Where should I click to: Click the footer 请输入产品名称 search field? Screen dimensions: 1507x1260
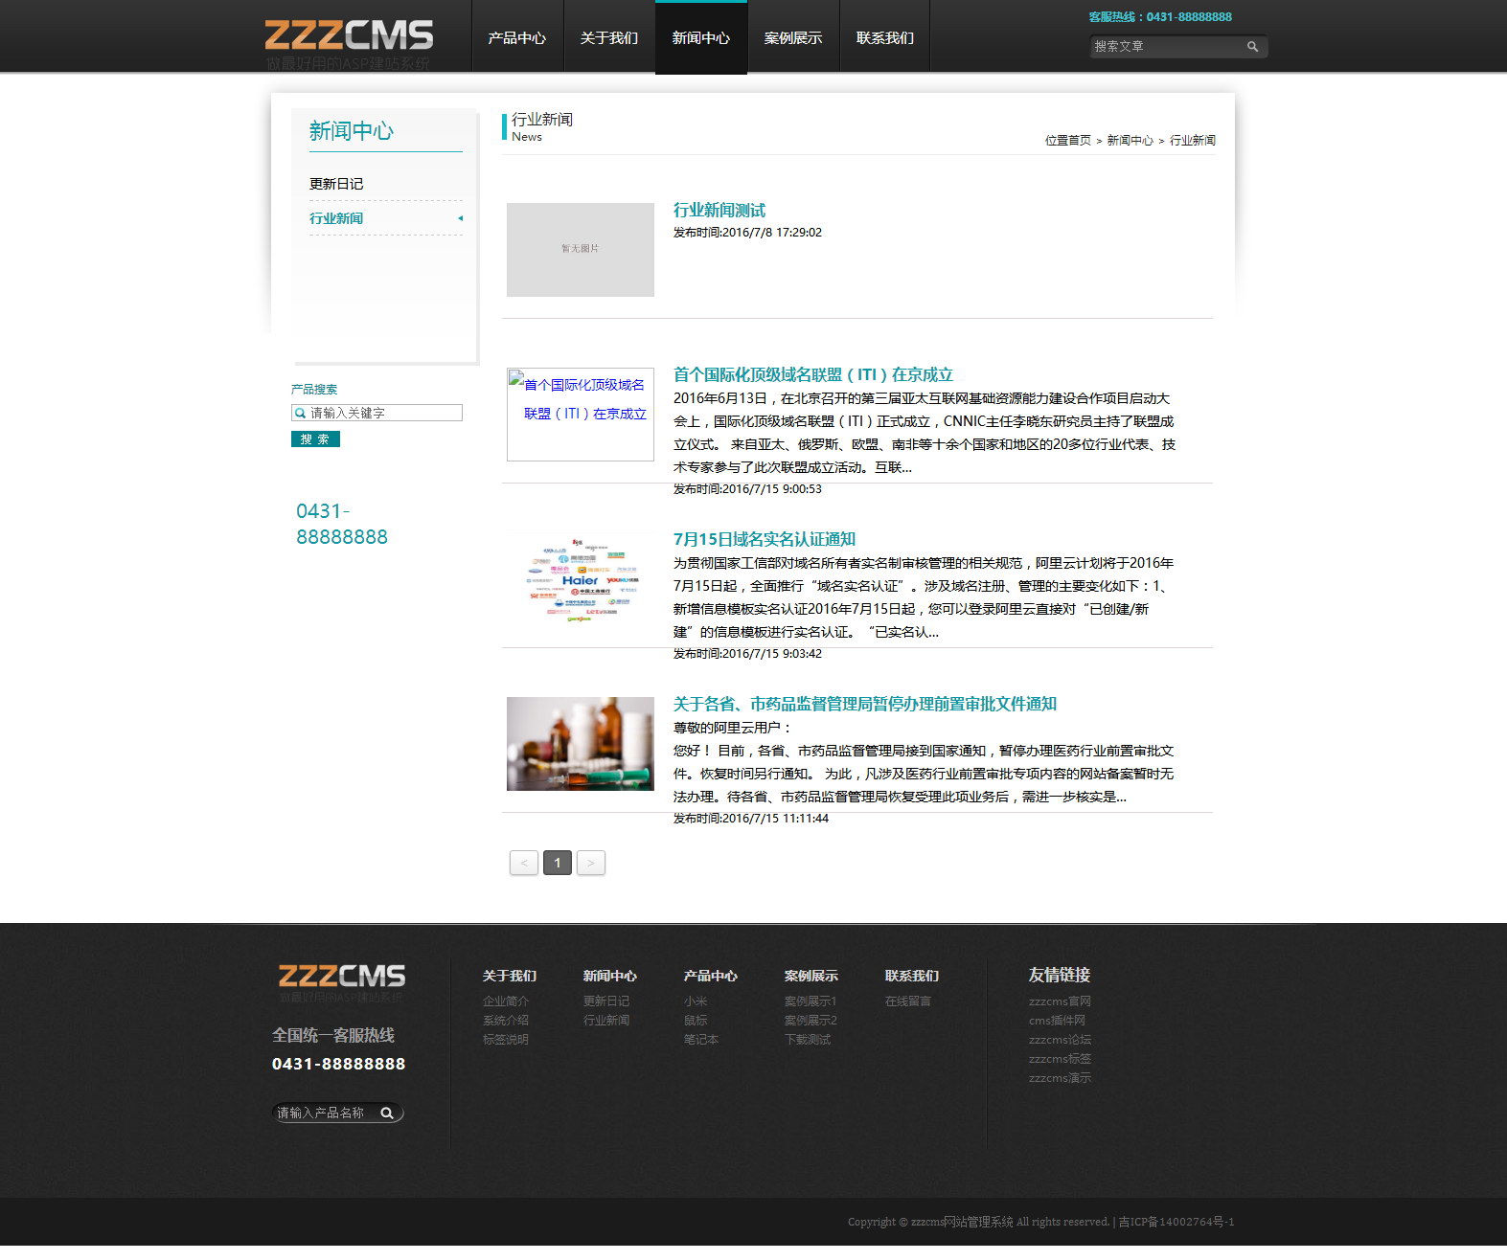(x=326, y=1113)
